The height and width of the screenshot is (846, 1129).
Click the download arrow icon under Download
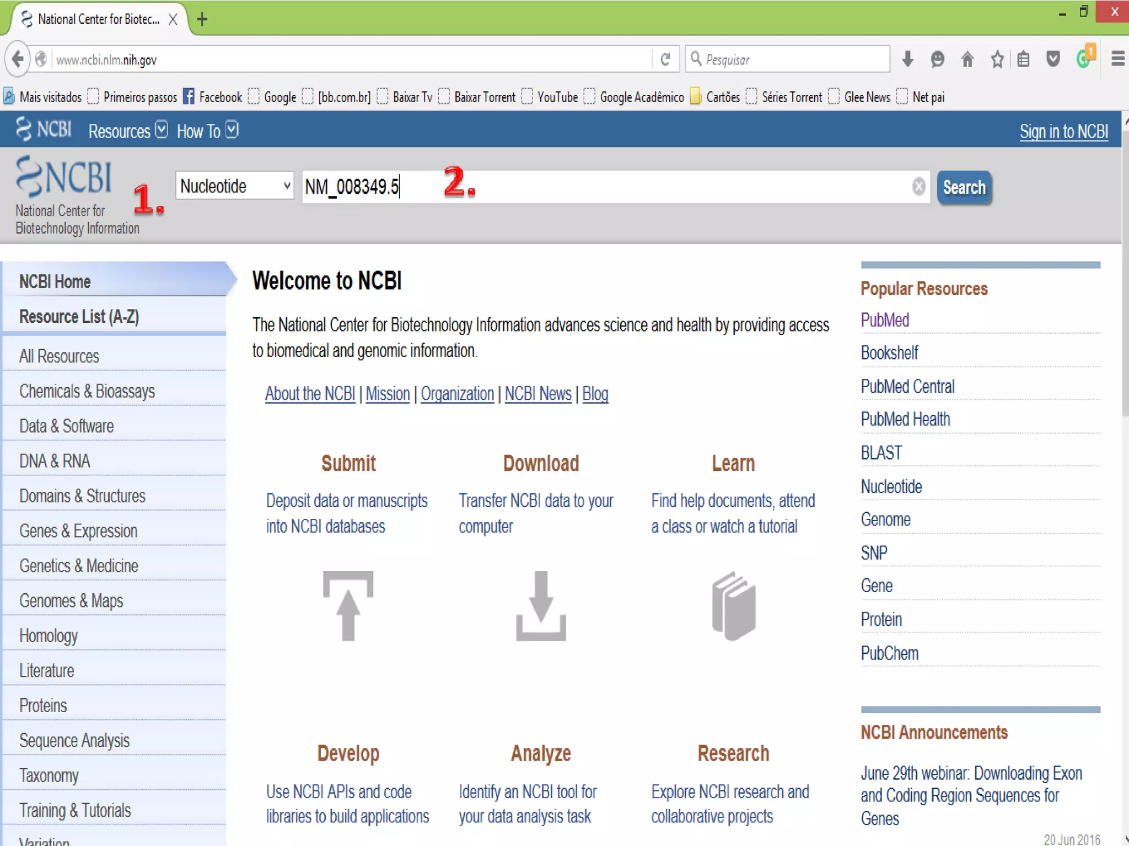[541, 606]
